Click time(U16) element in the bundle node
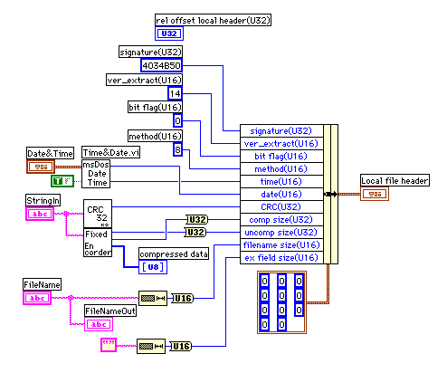 [281, 182]
